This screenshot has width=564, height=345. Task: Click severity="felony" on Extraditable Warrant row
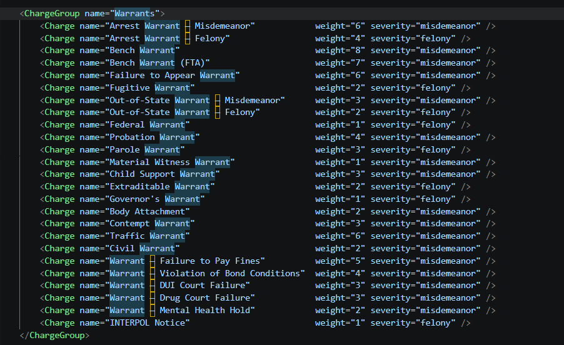pyautogui.click(x=413, y=187)
